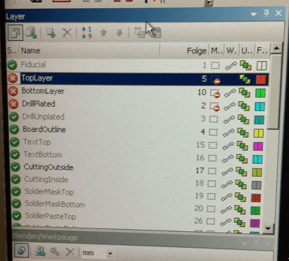The height and width of the screenshot is (261, 289).
Task: Toggle green status icon of DrillUnplated
Action: (x=14, y=117)
